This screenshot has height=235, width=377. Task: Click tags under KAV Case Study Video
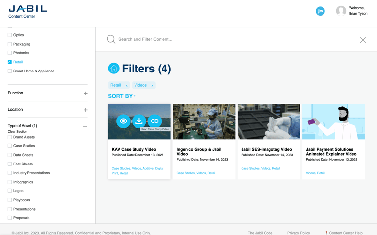click(137, 171)
